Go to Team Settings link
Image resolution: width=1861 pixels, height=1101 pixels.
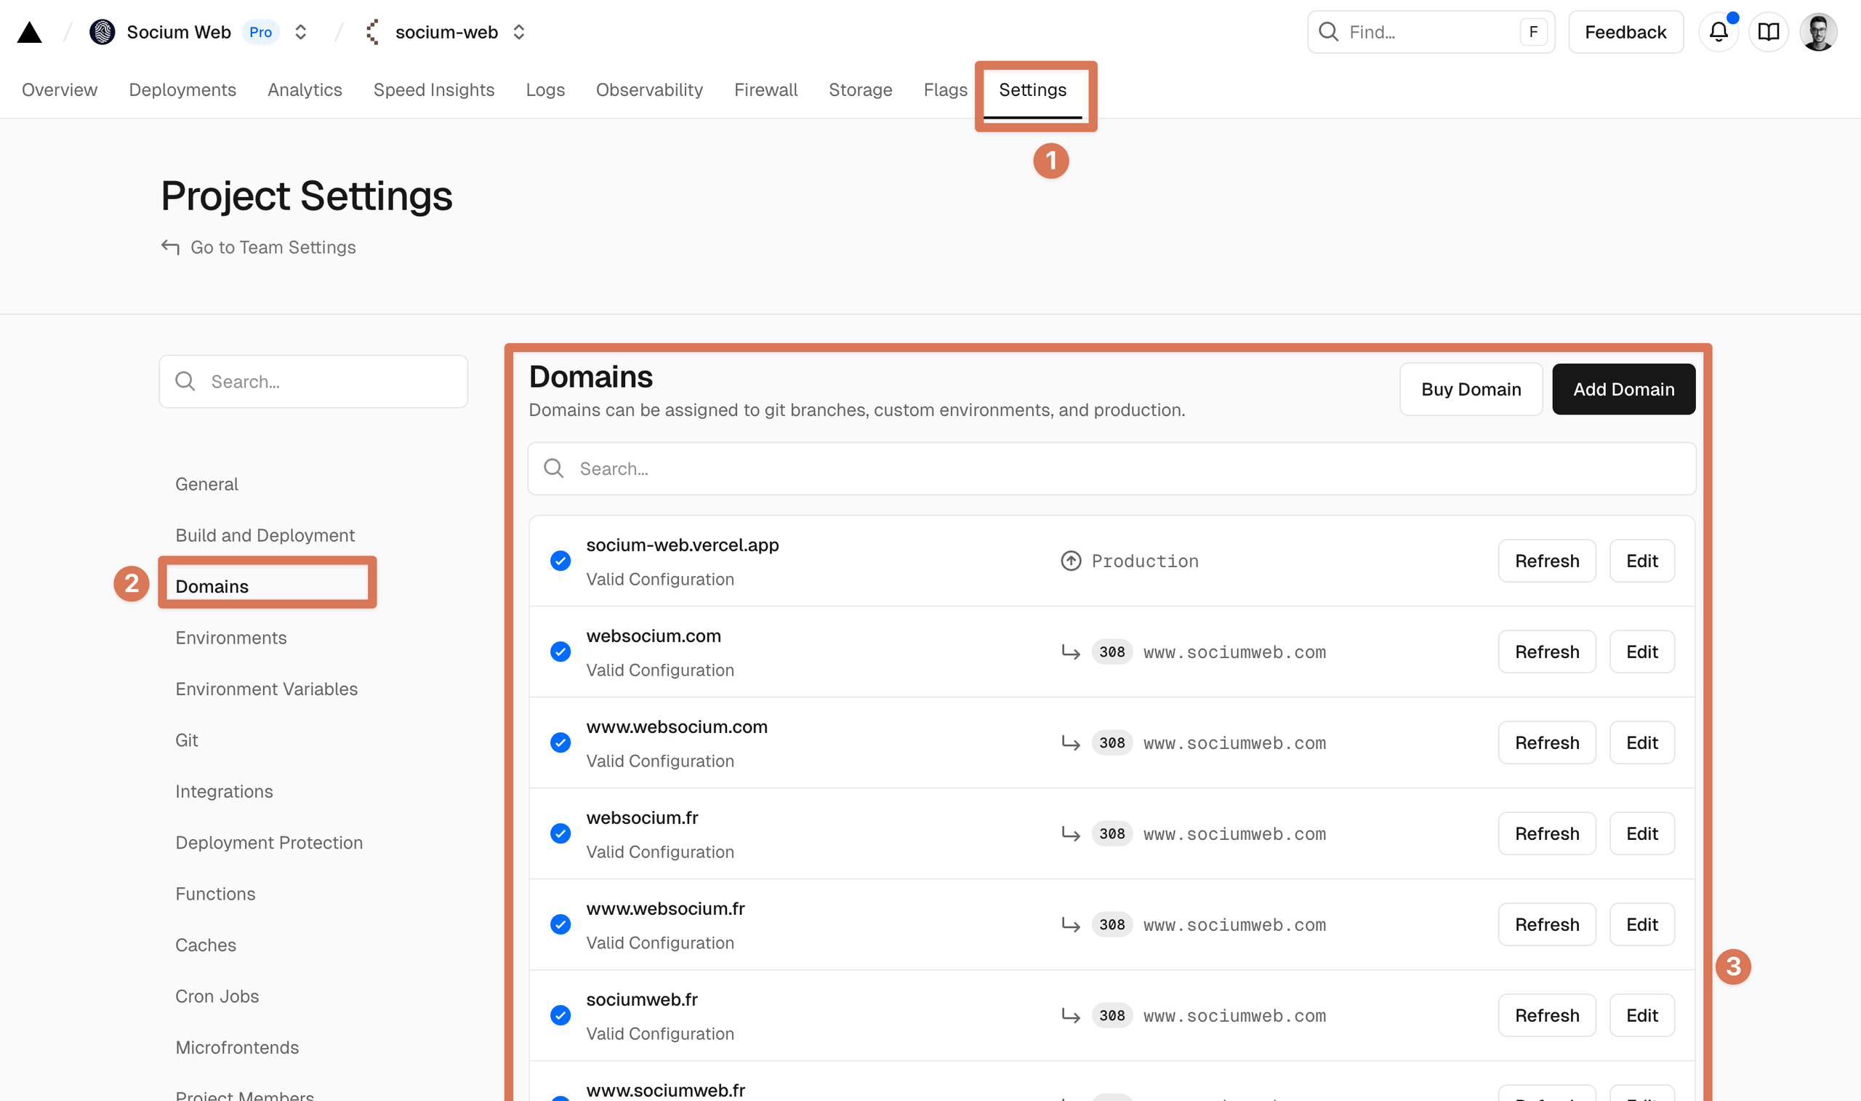click(x=273, y=247)
